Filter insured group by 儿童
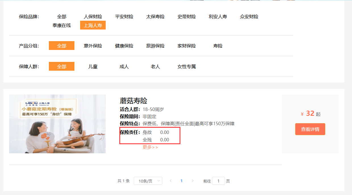This screenshot has width=352, height=195. [93, 66]
